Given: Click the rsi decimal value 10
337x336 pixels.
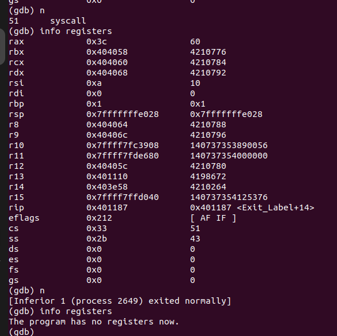Looking at the screenshot, I should tap(195, 83).
